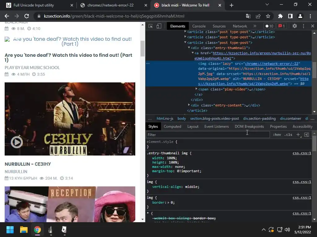This screenshot has width=317, height=237.
Task: Open the Layout tab
Action: click(x=193, y=127)
